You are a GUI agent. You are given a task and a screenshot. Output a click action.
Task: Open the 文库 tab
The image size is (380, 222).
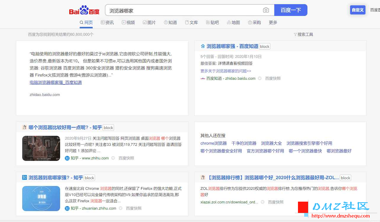click(x=191, y=22)
